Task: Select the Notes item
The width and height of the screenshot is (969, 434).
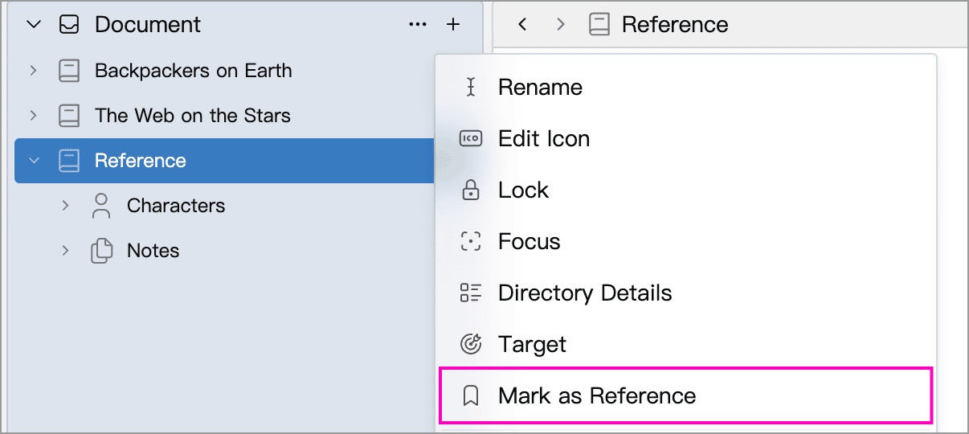Action: [153, 251]
